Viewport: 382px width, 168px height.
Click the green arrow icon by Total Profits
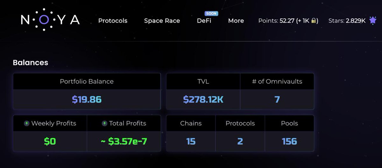[x=104, y=123]
